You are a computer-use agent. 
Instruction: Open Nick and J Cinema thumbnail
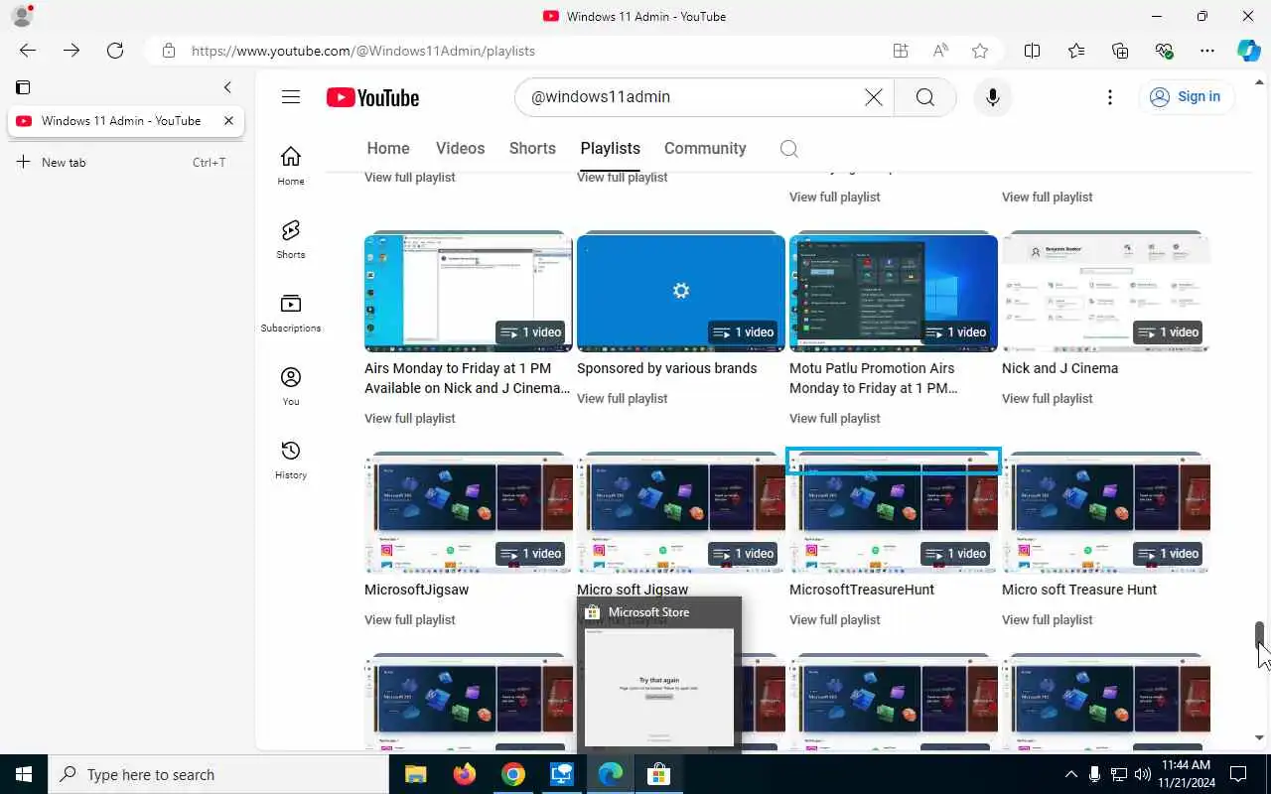1105,292
